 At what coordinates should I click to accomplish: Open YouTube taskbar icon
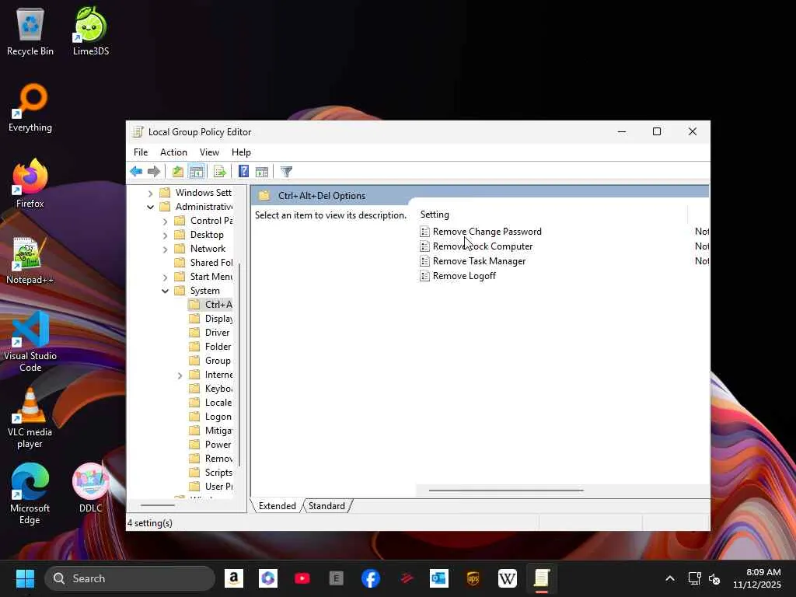302,578
